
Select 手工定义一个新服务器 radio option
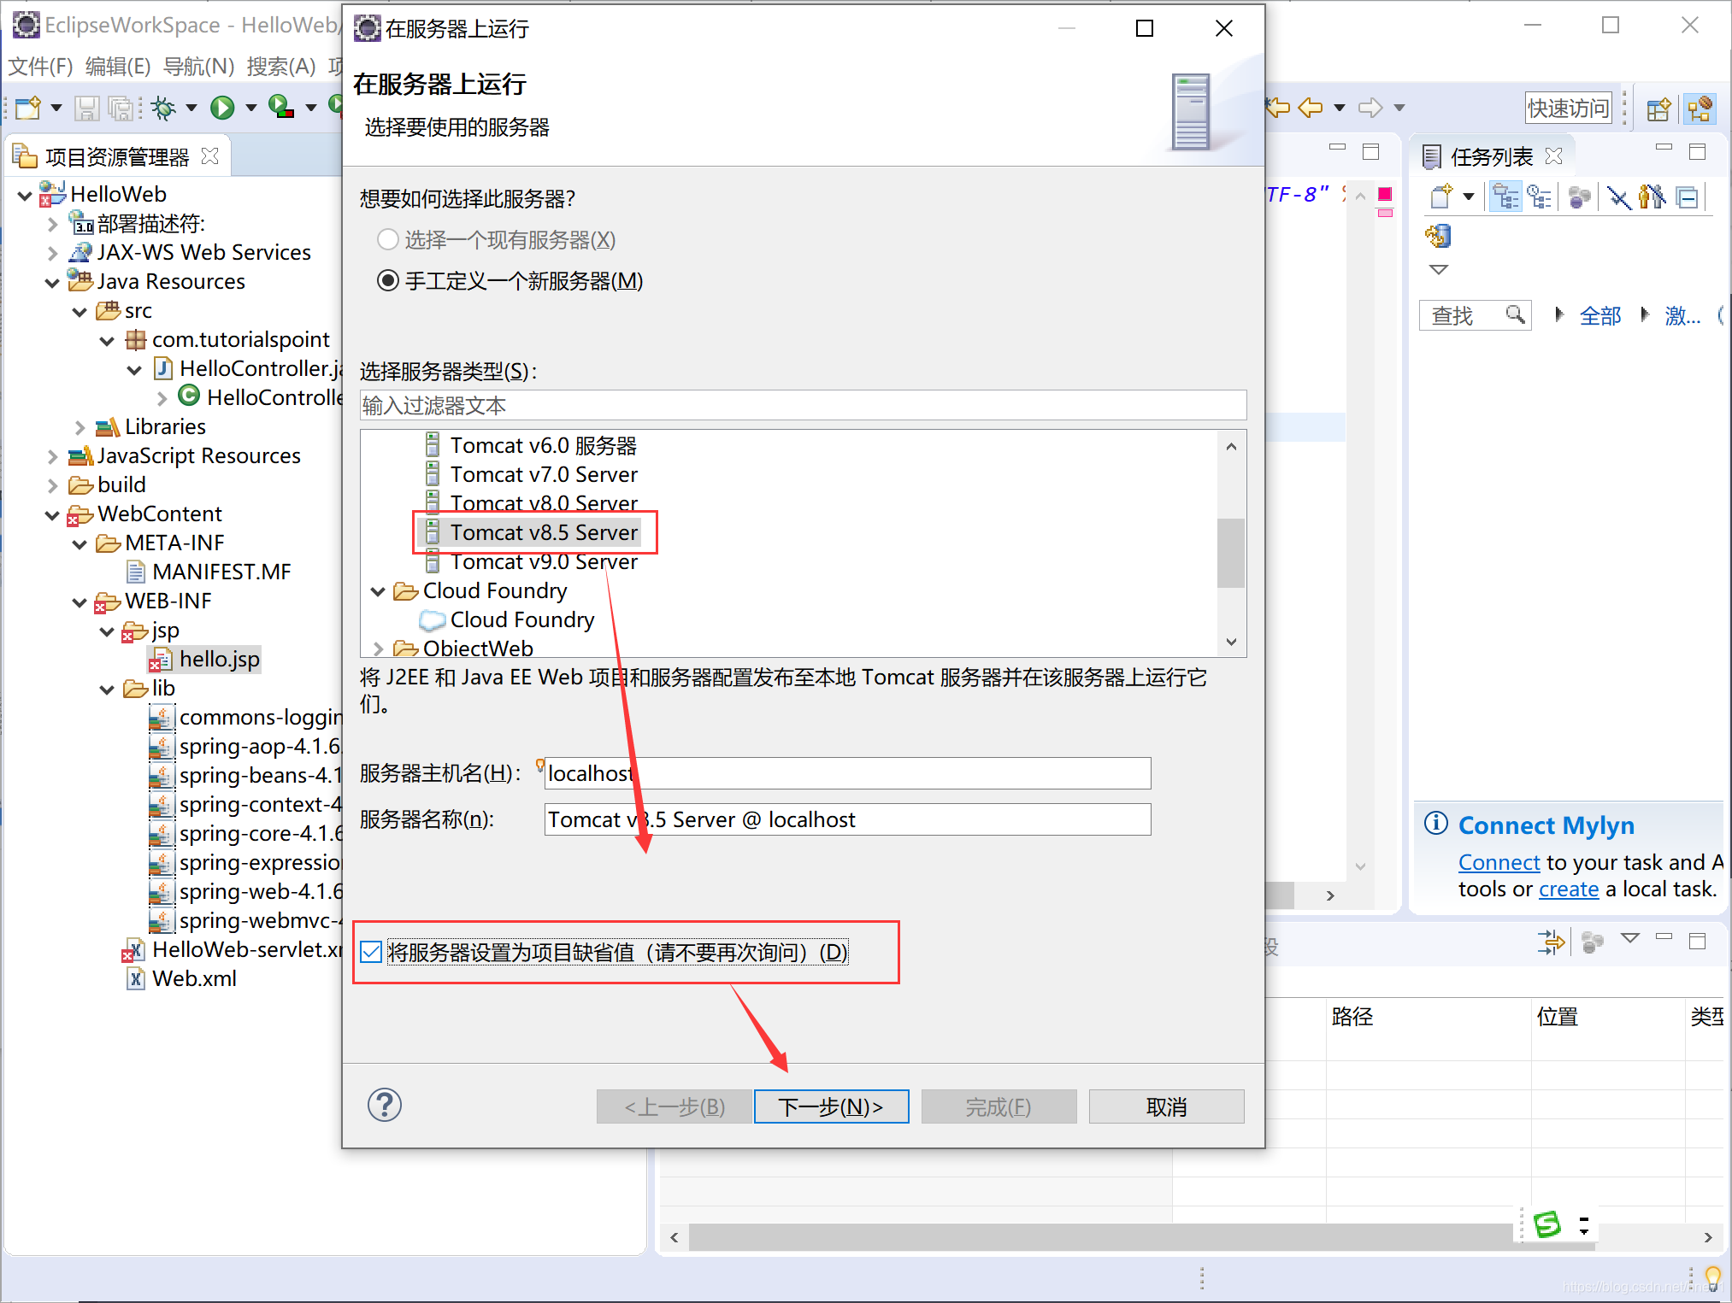pyautogui.click(x=388, y=281)
